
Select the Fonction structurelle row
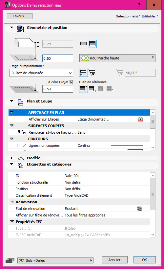[79, 182]
